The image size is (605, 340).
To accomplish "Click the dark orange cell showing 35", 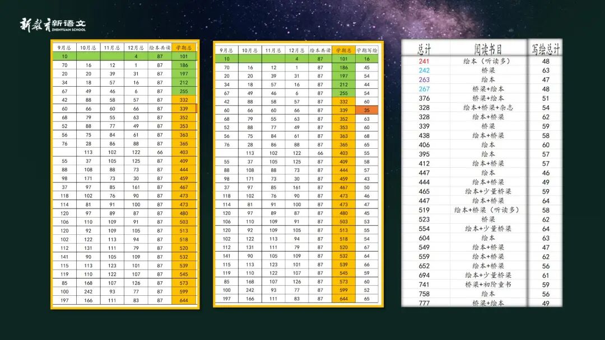I will tap(367, 110).
